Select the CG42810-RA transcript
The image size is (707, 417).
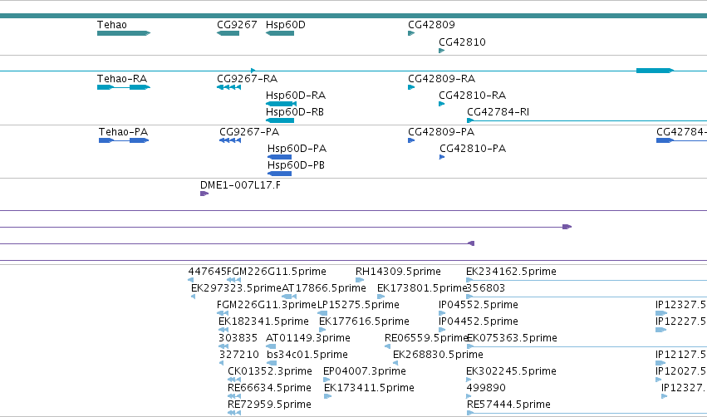(x=441, y=104)
